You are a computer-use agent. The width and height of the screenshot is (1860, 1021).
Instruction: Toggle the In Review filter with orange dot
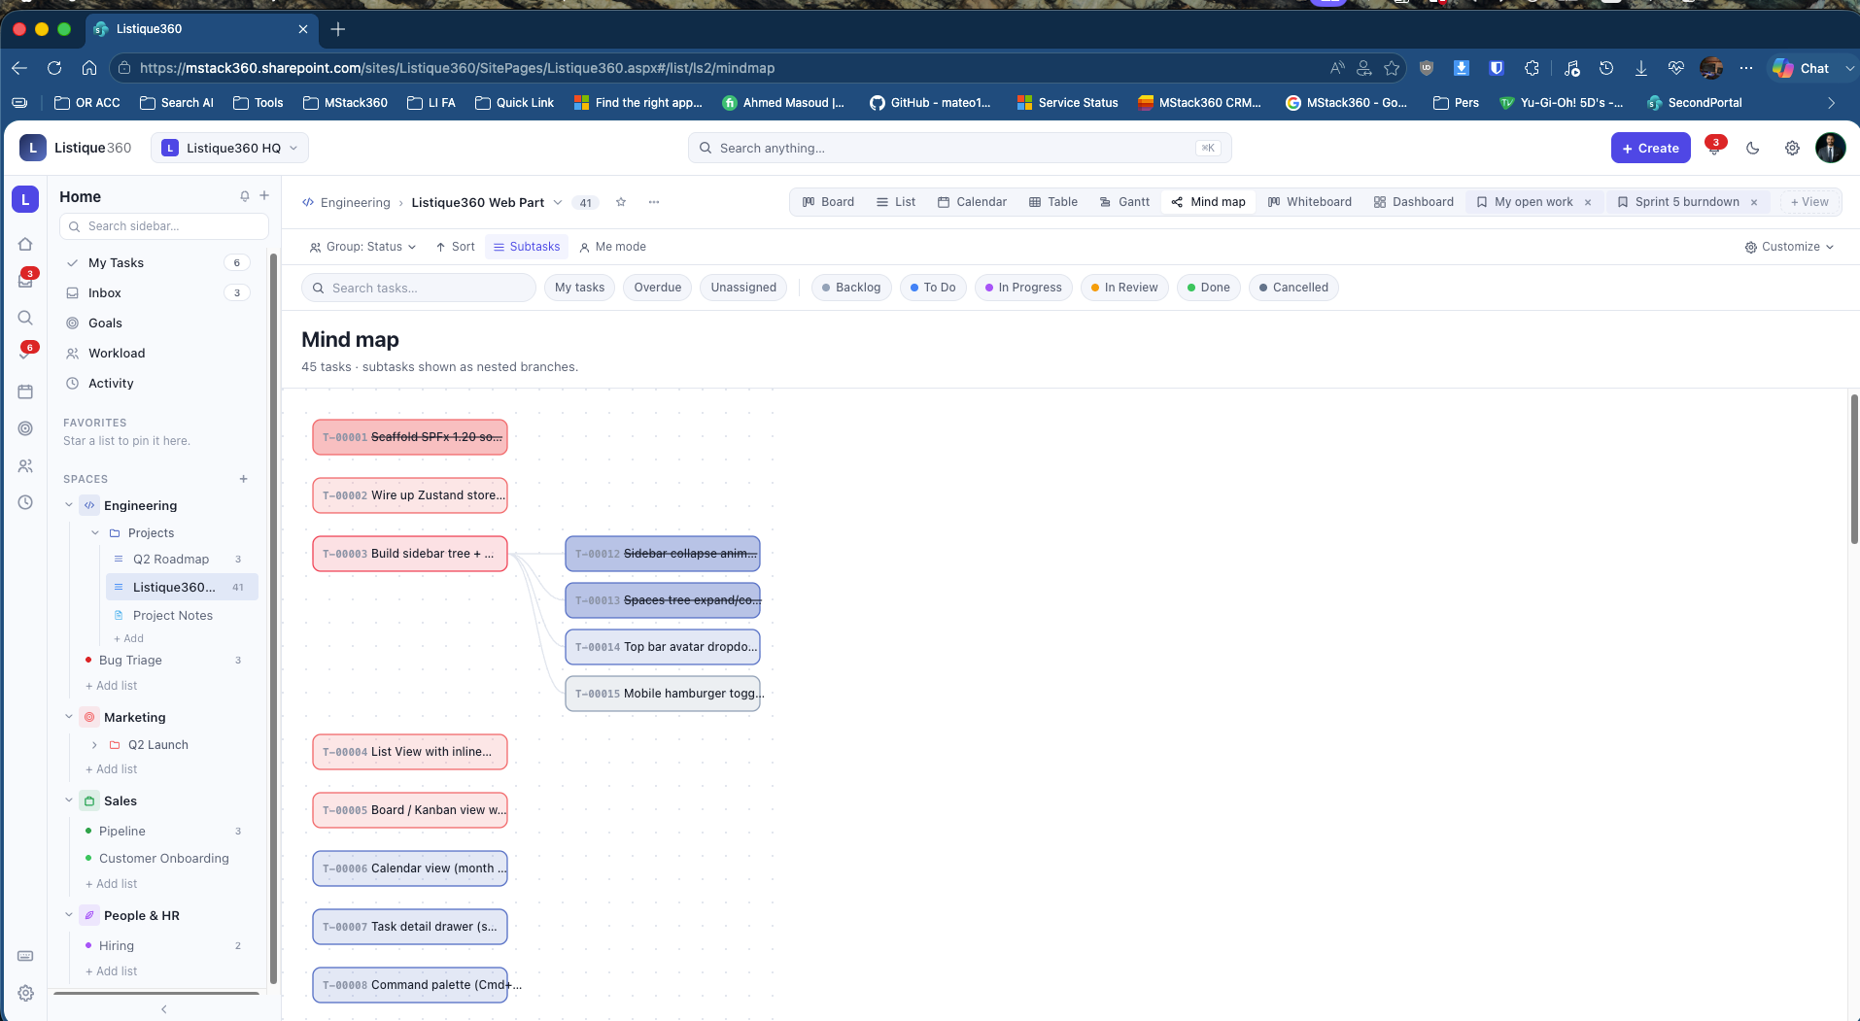click(x=1124, y=288)
